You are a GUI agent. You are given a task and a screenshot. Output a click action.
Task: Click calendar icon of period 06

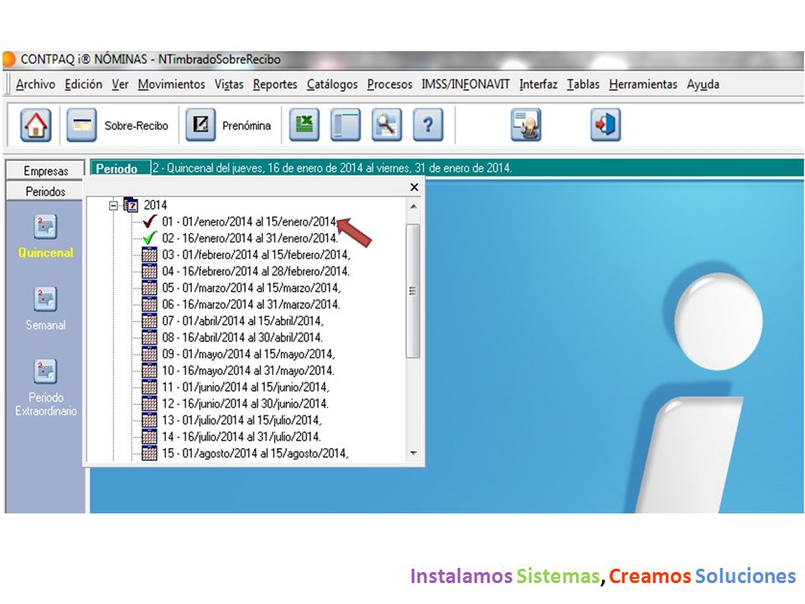point(149,304)
